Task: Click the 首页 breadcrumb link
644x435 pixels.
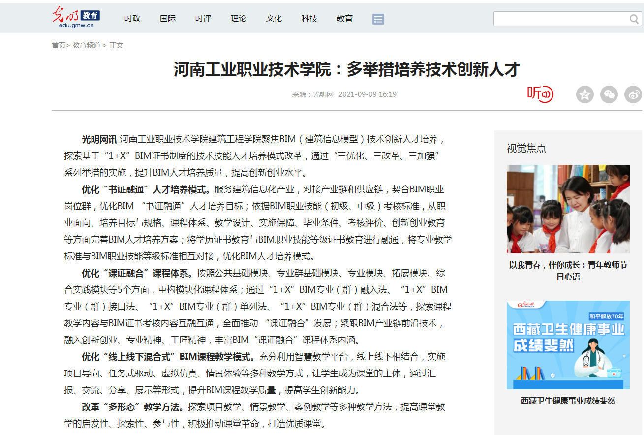Action: tap(58, 45)
